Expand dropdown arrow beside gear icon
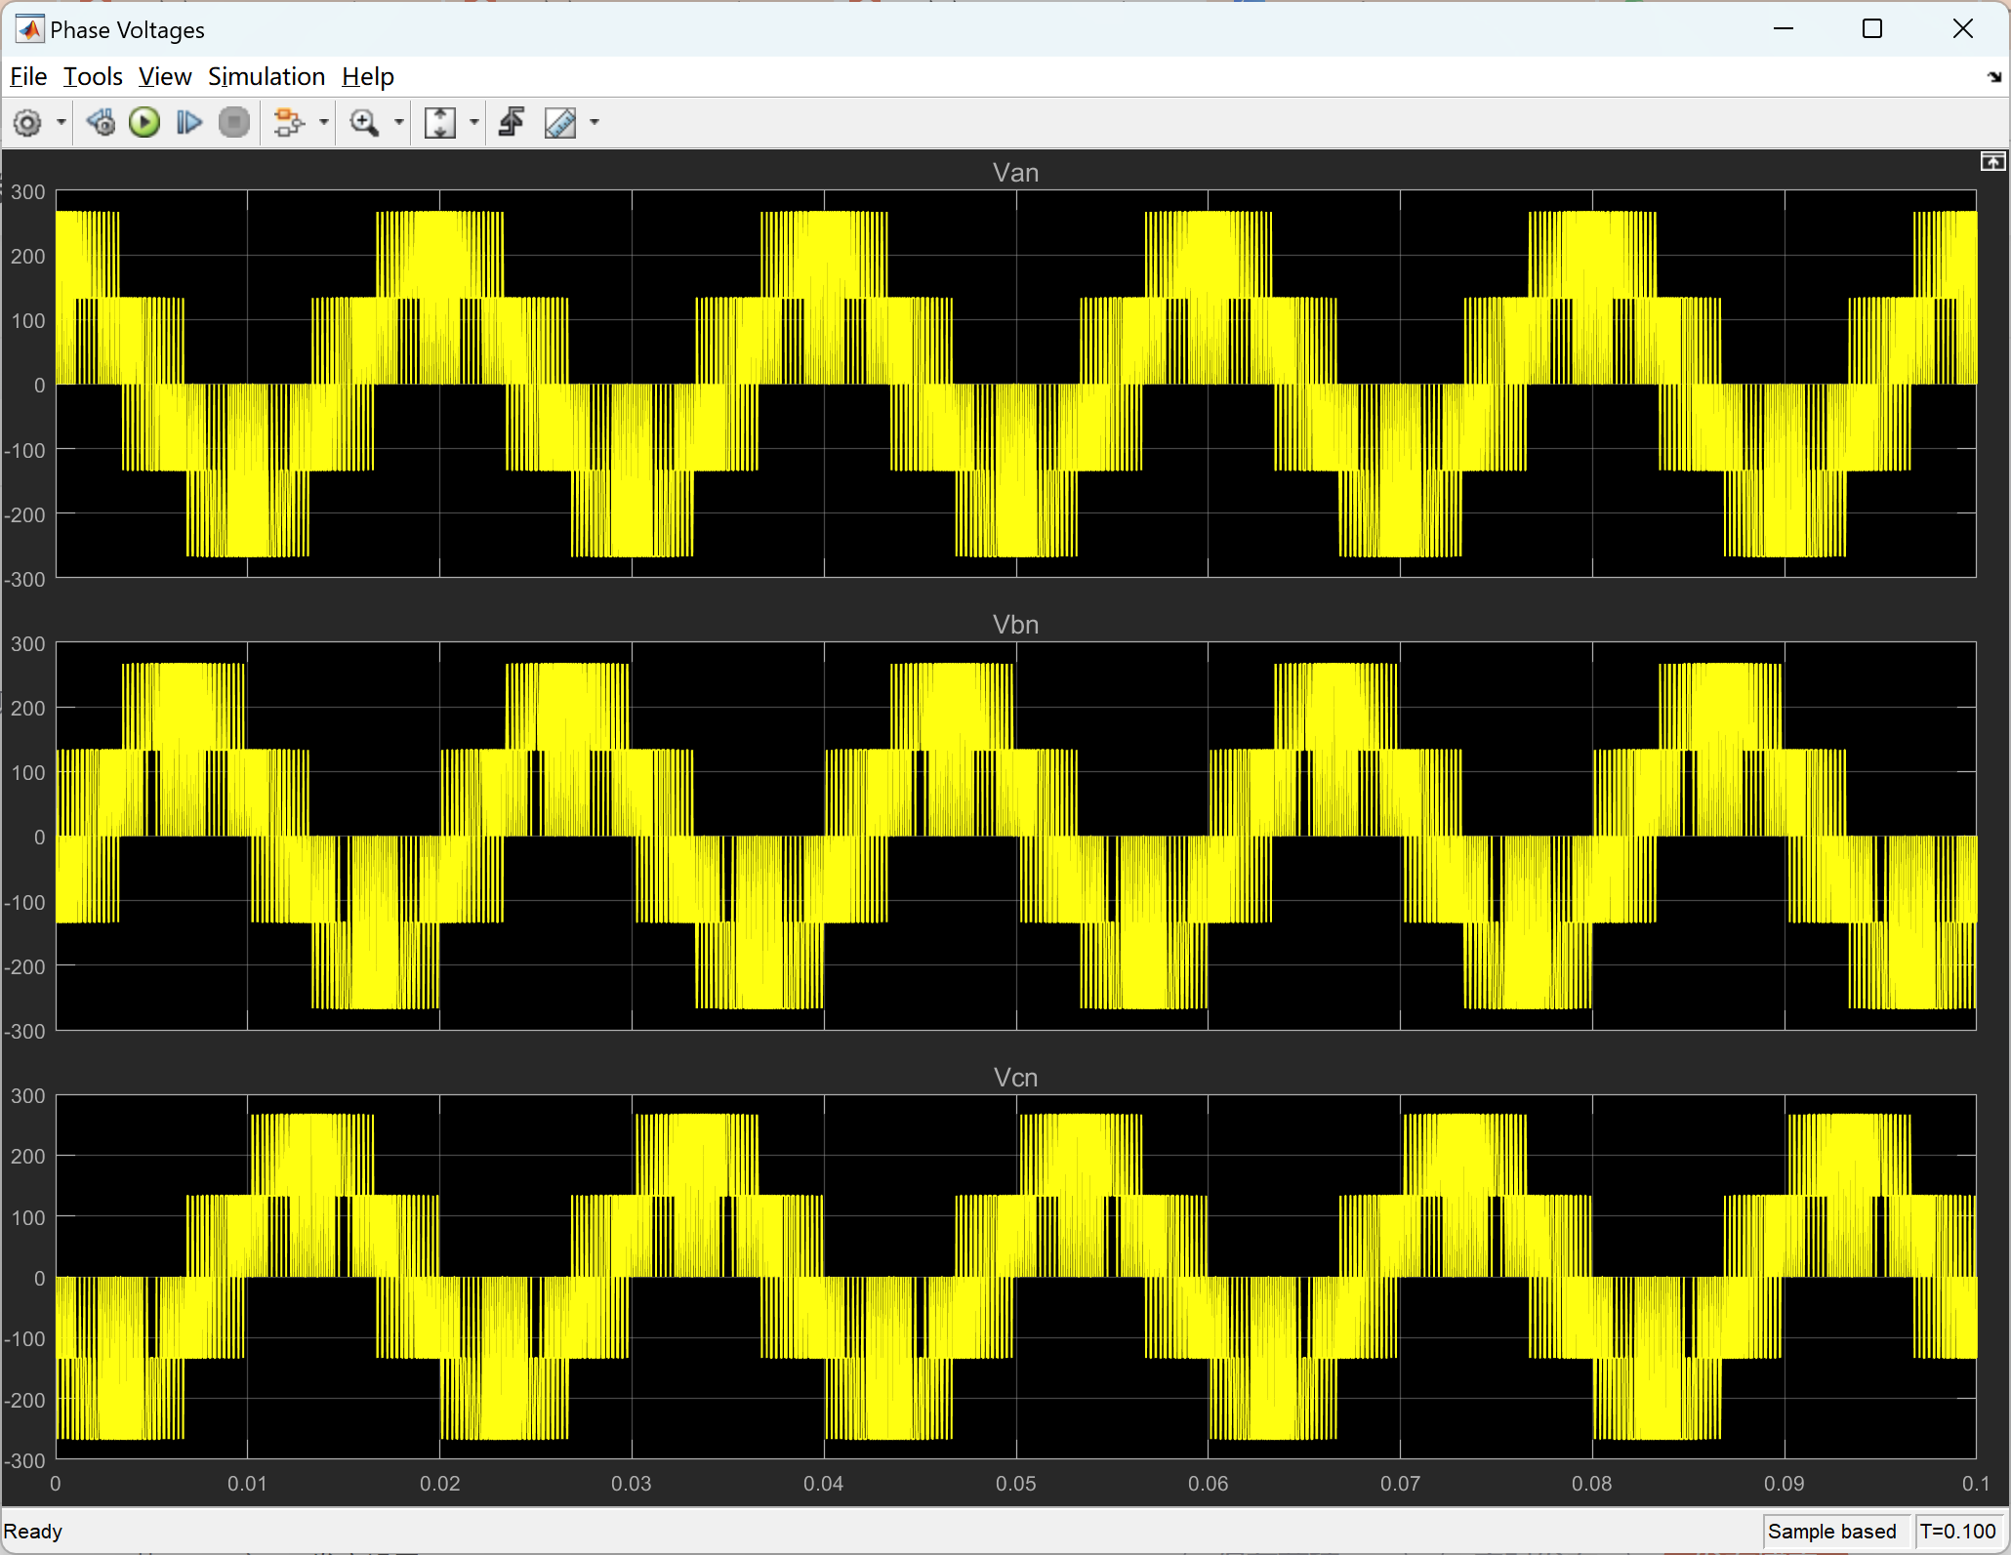 (x=61, y=123)
